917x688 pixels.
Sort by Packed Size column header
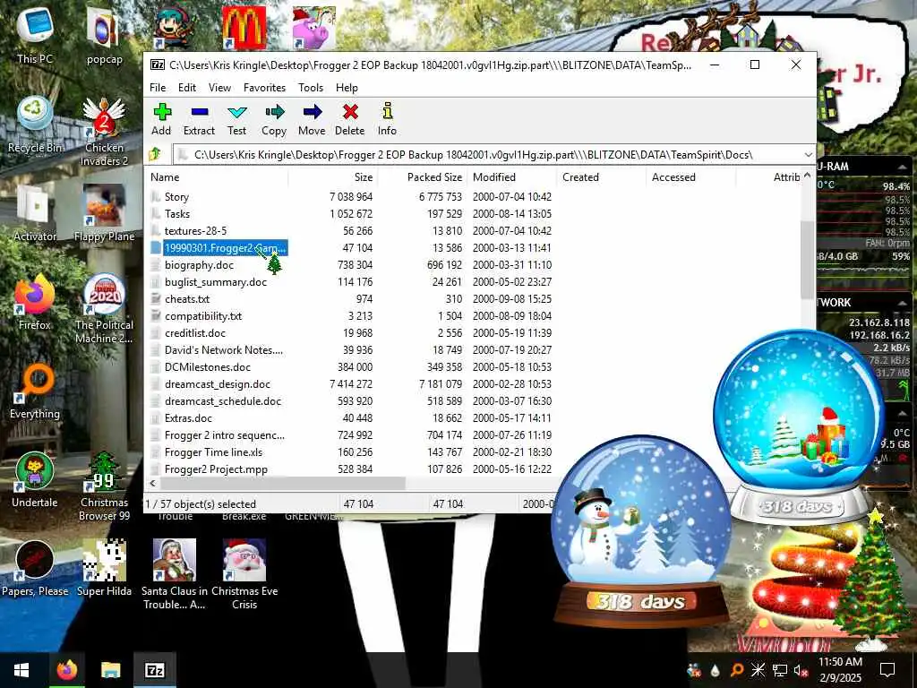tap(423, 177)
